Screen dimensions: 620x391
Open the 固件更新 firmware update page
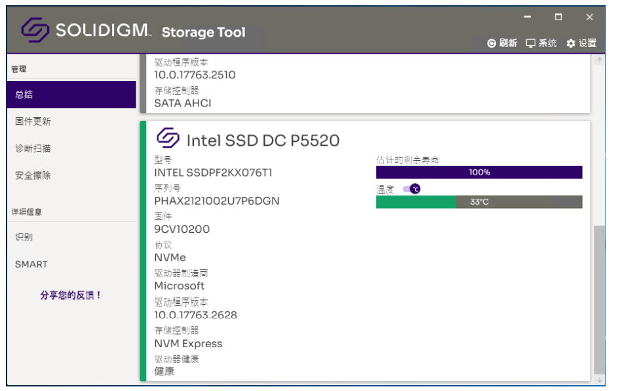71,122
